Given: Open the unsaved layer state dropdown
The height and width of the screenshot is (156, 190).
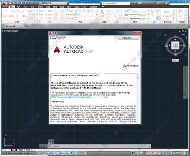Looking at the screenshot, I should click(x=81, y=14).
